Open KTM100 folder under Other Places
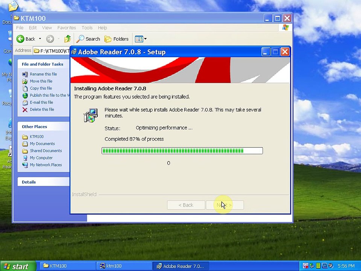 [x=36, y=136]
